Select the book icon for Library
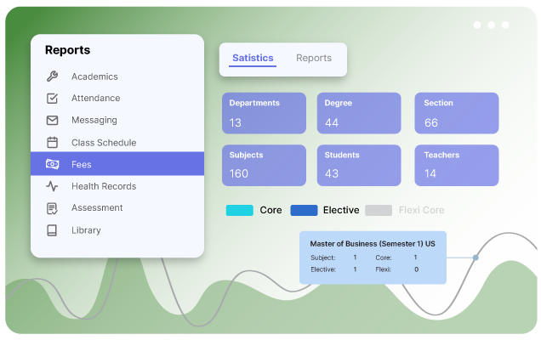 (x=53, y=230)
